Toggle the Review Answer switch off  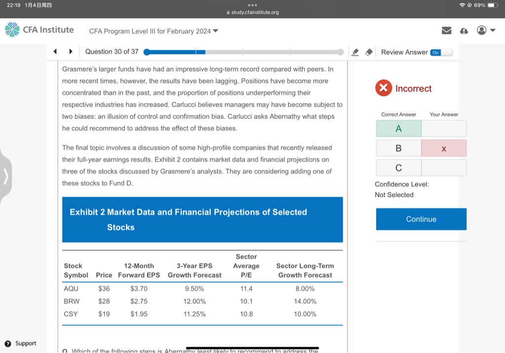click(x=441, y=52)
